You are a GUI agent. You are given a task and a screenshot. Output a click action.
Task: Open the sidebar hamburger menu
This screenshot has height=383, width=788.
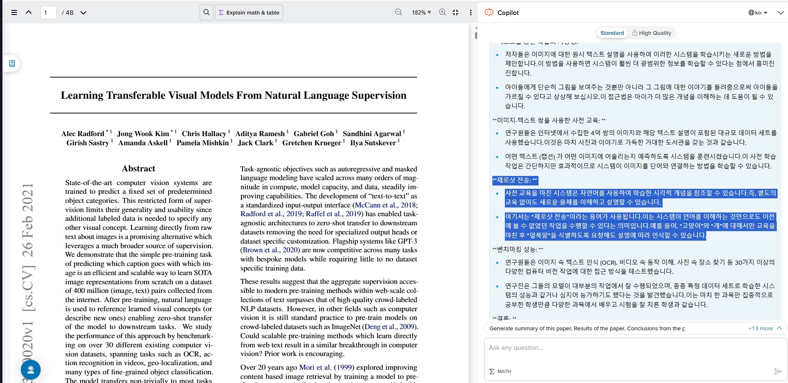[14, 12]
